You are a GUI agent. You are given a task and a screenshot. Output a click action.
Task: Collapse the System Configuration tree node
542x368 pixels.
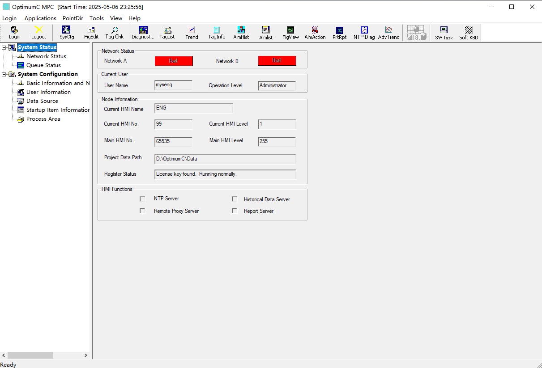coord(4,74)
